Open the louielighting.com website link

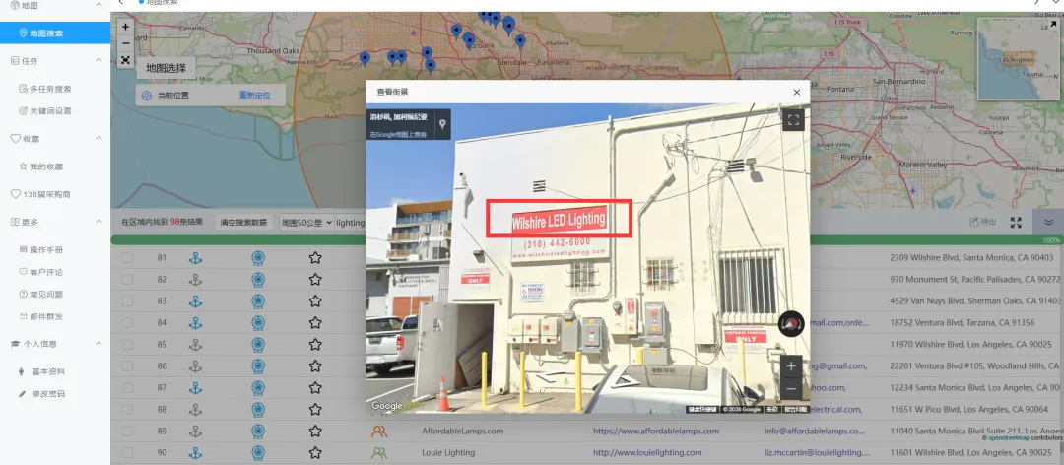pyautogui.click(x=646, y=453)
